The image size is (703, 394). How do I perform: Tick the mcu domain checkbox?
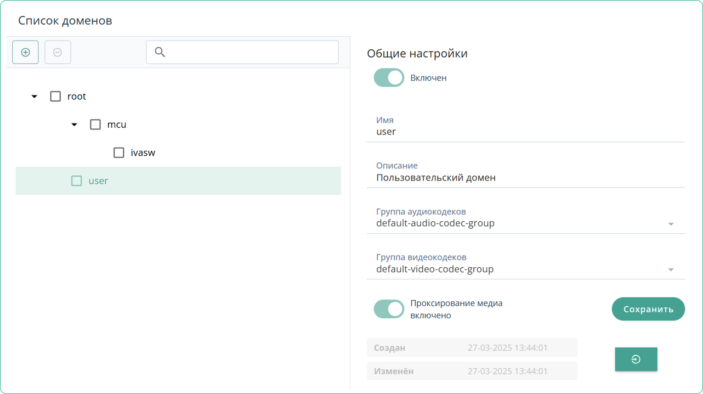pyautogui.click(x=95, y=125)
